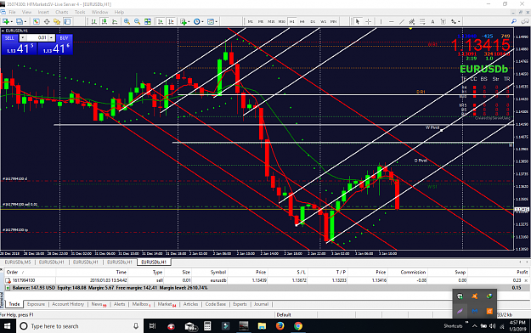This screenshot has width=531, height=333.
Task: Click the BUY one-click button
Action: [64, 38]
